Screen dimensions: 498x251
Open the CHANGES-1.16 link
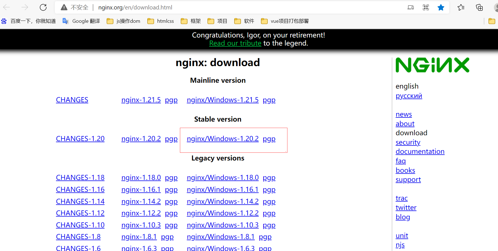[80, 190]
